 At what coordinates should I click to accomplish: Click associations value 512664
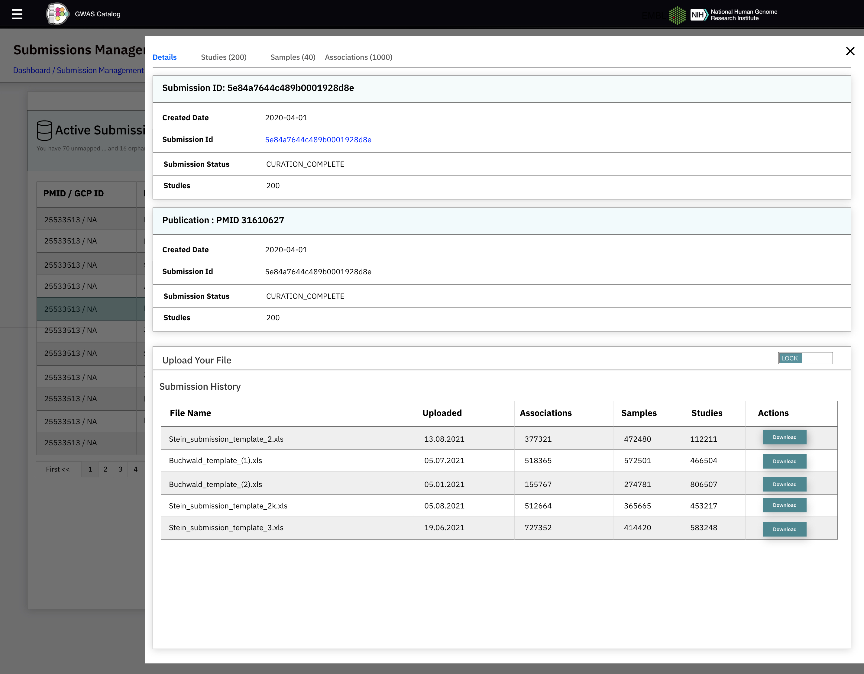tap(538, 506)
